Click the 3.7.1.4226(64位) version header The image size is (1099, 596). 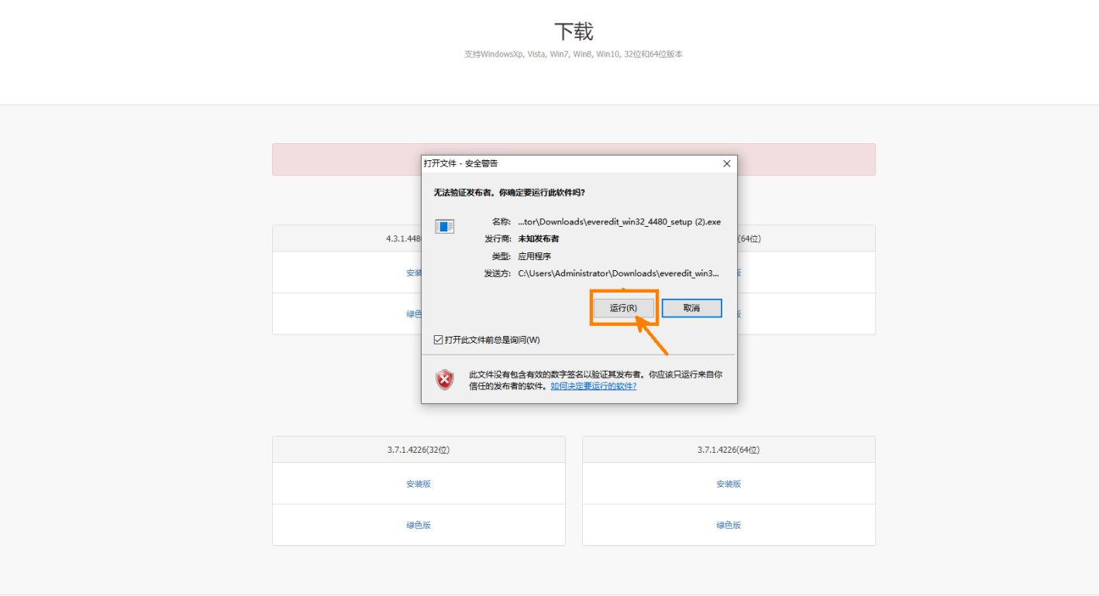[728, 449]
